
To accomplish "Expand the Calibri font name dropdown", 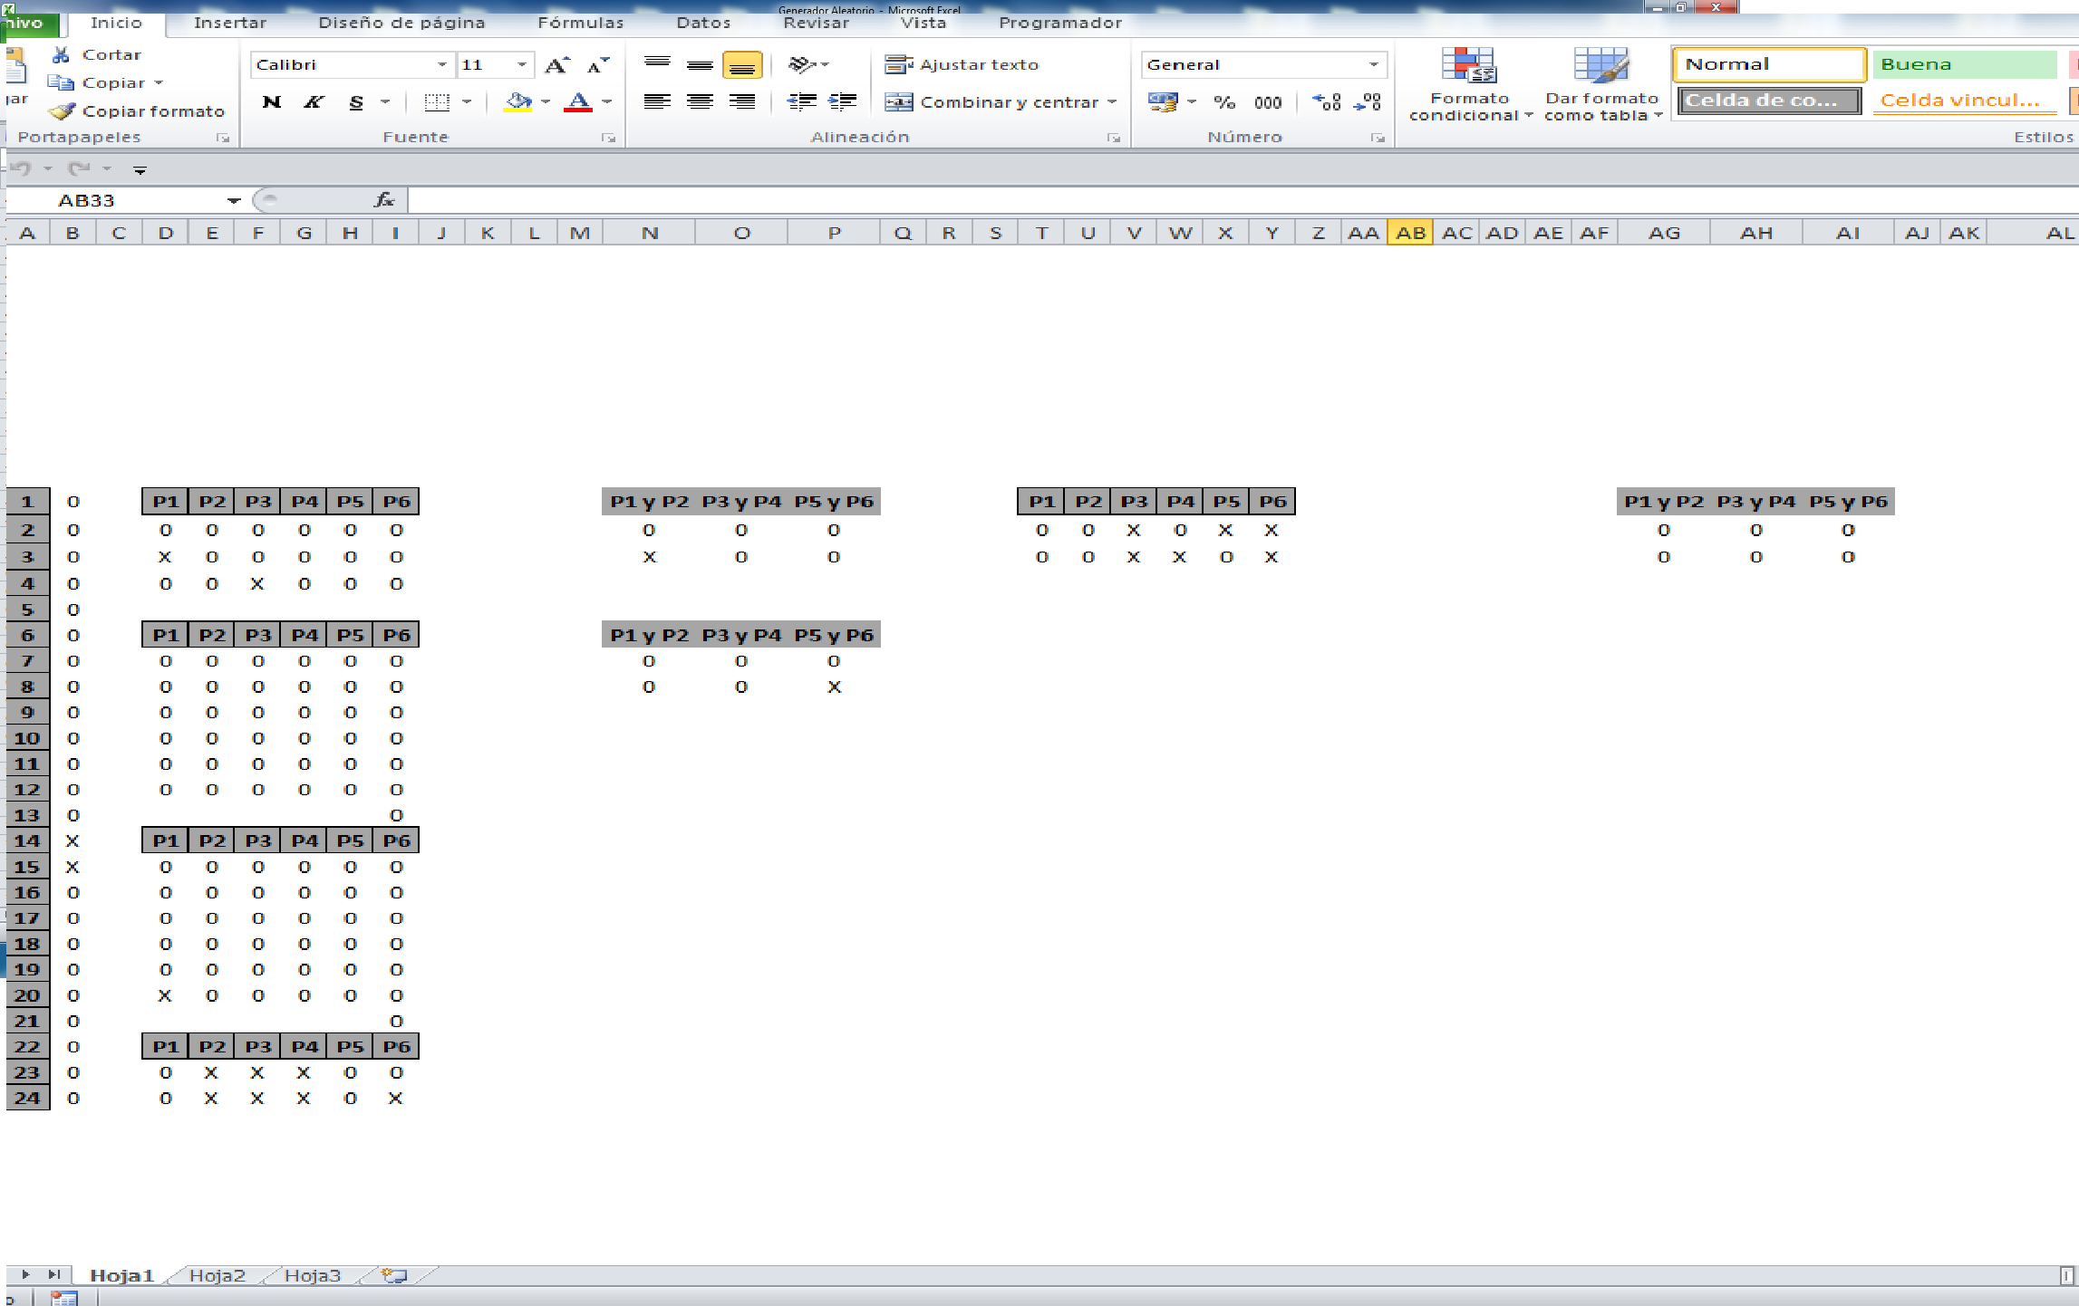I will coord(441,64).
